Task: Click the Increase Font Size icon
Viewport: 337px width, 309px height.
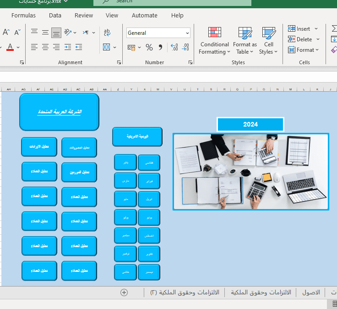Action: 6,32
